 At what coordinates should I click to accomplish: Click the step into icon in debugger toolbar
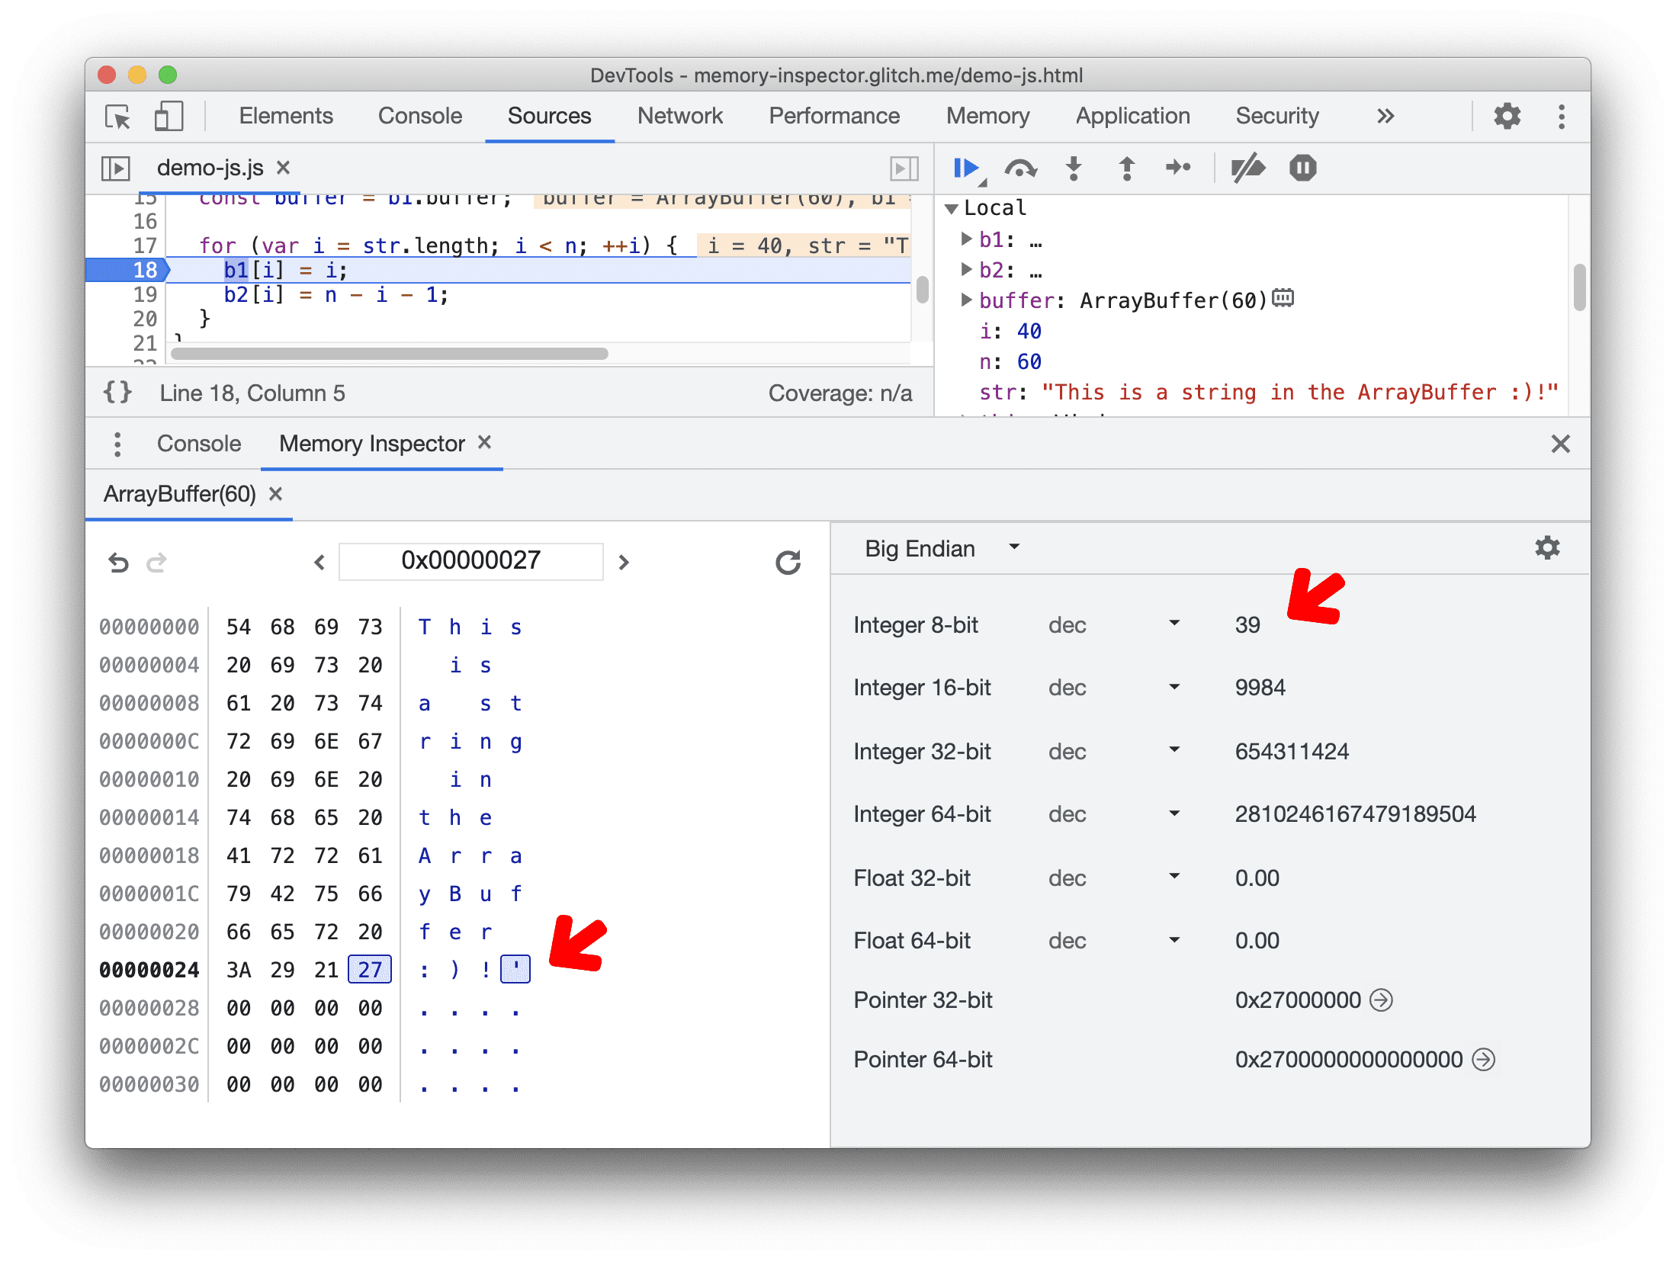(x=1073, y=169)
